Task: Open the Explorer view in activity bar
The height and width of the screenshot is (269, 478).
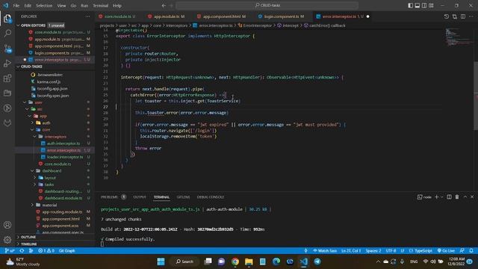Action: [7, 19]
